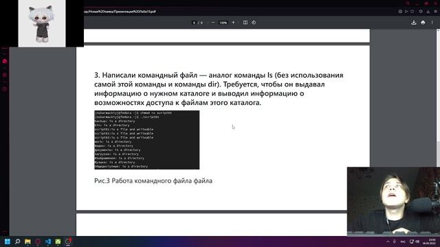Open network status in system tray
This screenshot has height=247, width=440.
pyautogui.click(x=411, y=242)
